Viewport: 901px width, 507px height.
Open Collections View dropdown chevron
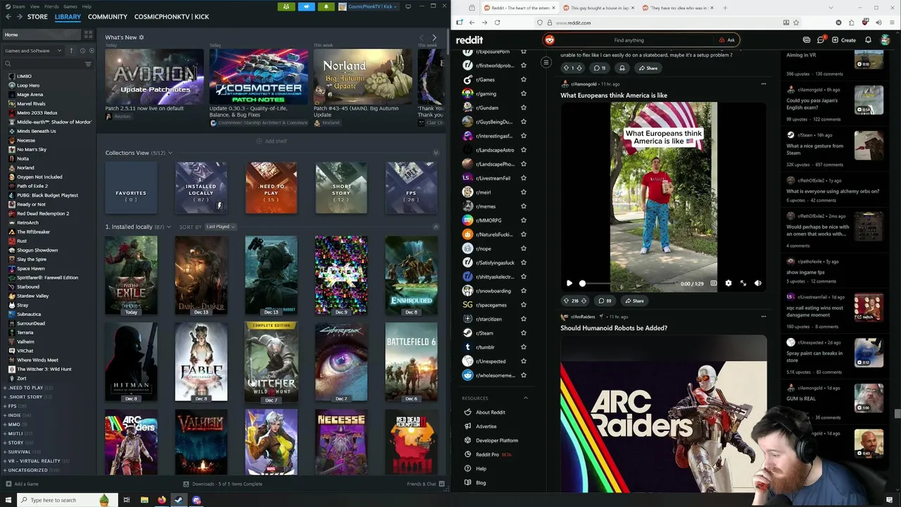pos(170,153)
